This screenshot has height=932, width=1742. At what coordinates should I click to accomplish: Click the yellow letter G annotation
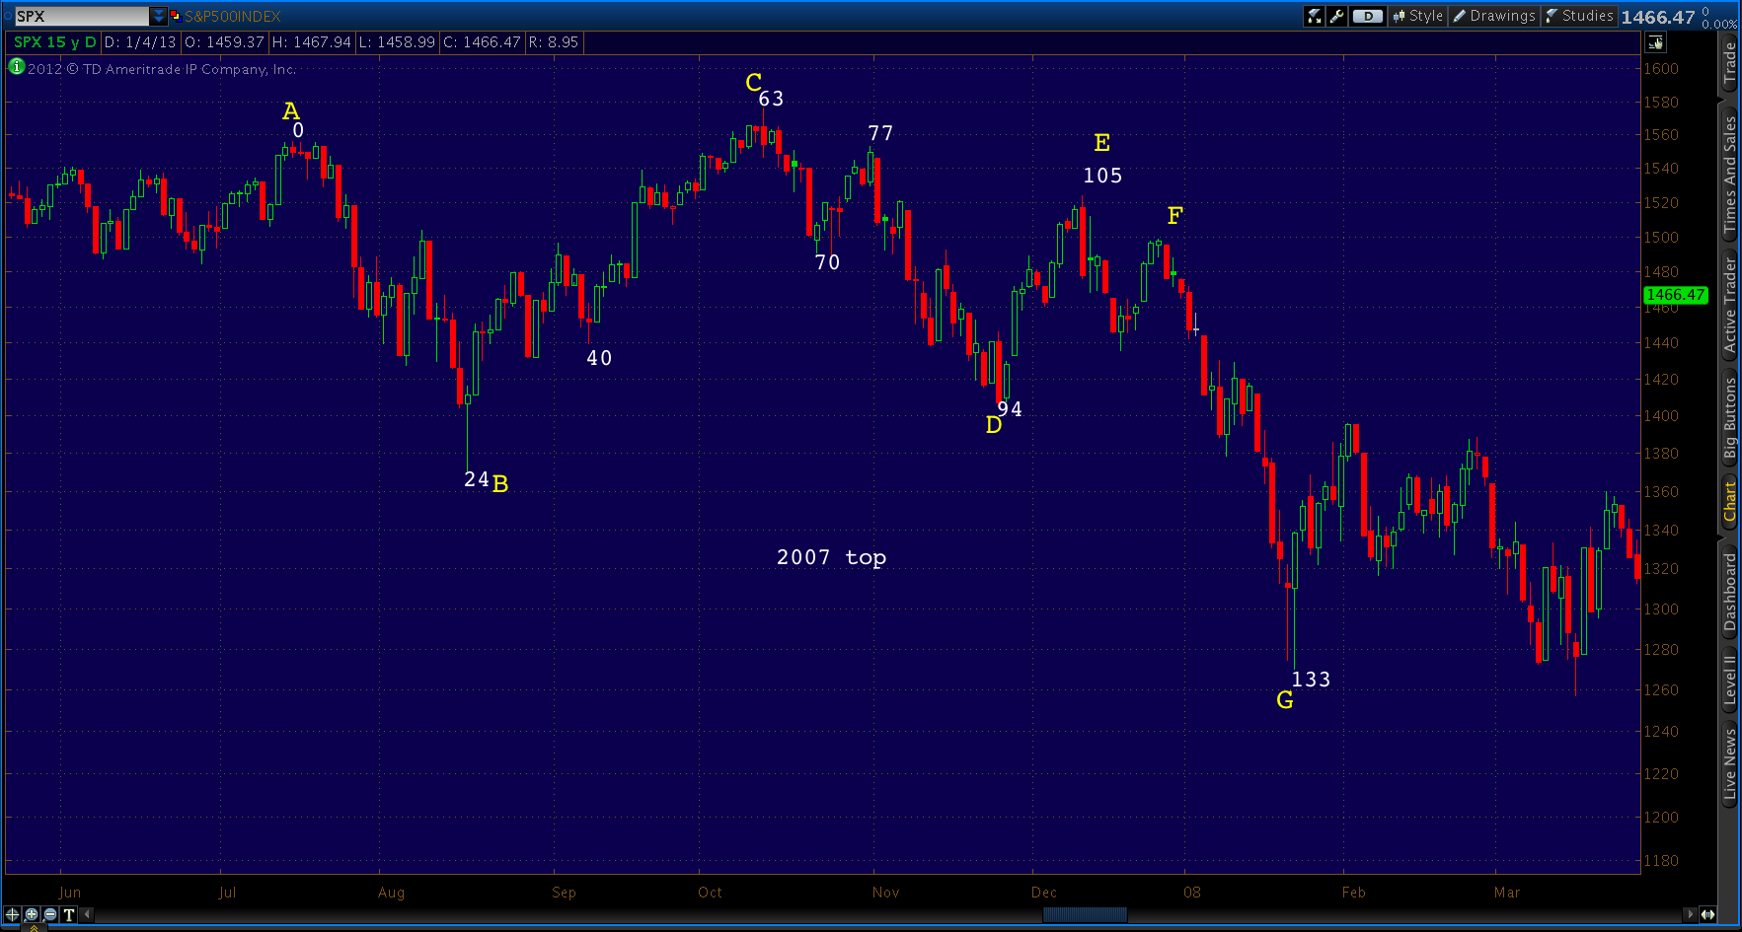click(x=1284, y=699)
